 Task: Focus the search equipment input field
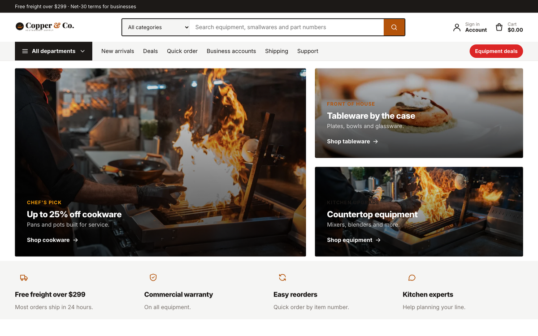pos(286,27)
